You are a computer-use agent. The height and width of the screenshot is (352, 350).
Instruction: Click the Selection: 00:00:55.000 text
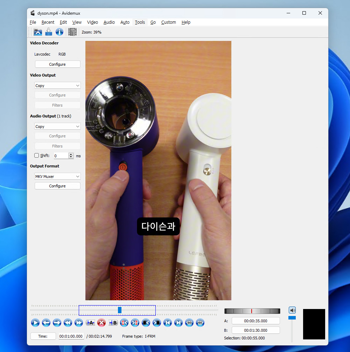point(244,338)
